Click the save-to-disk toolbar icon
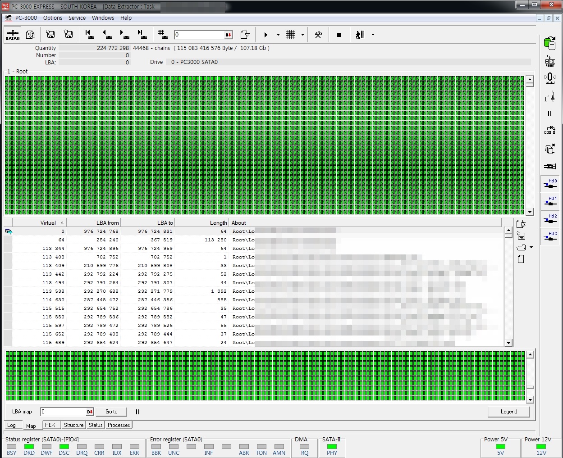The image size is (563, 458). [x=50, y=34]
